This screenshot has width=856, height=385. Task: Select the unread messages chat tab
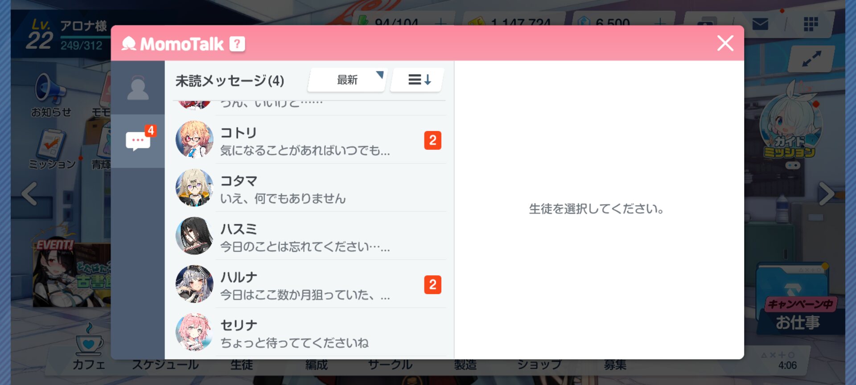(138, 141)
